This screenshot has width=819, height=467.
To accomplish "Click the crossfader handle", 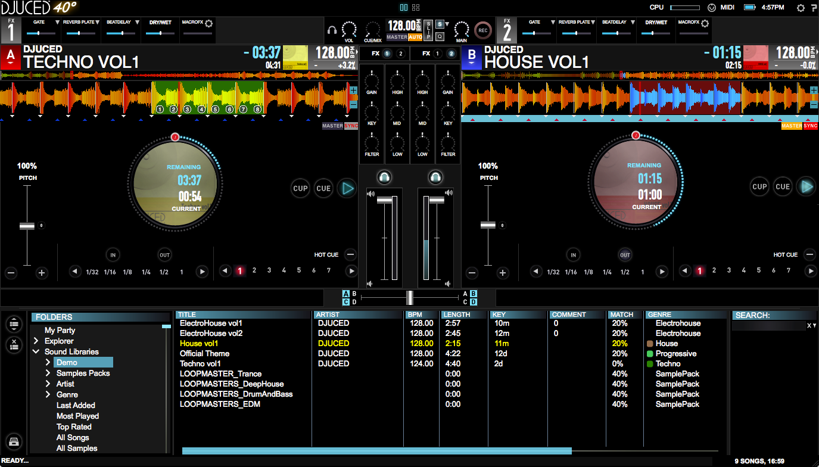I will [410, 297].
